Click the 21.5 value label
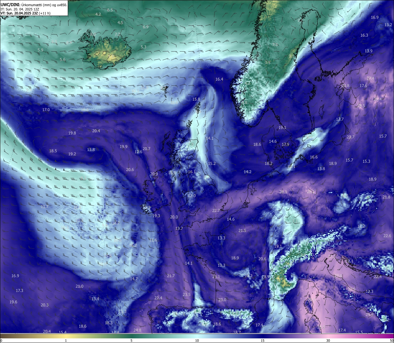 (242, 230)
